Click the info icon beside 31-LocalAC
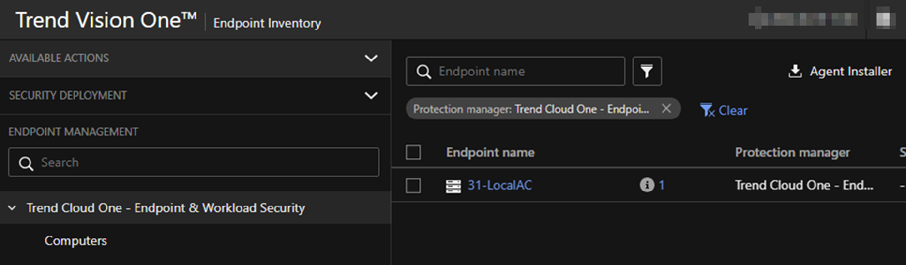 (x=647, y=185)
